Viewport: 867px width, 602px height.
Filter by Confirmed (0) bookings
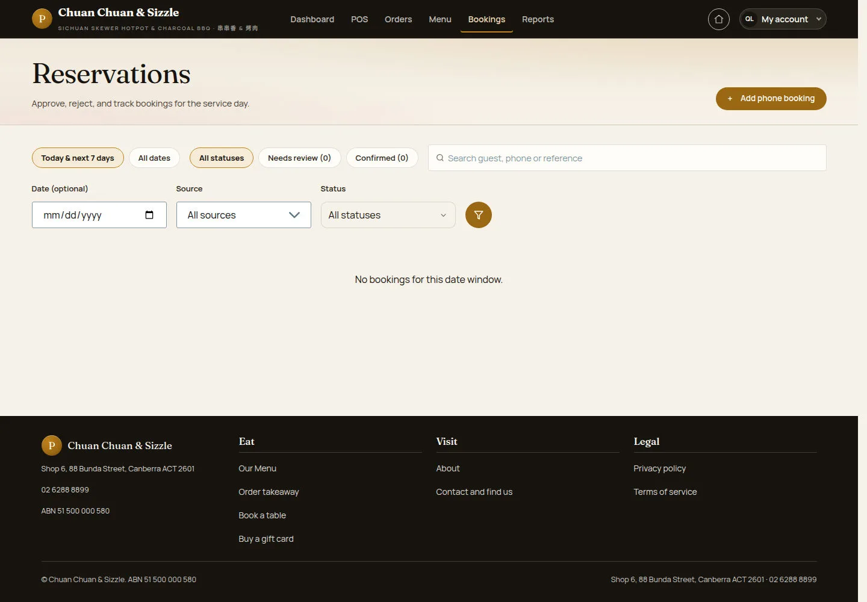pos(382,158)
